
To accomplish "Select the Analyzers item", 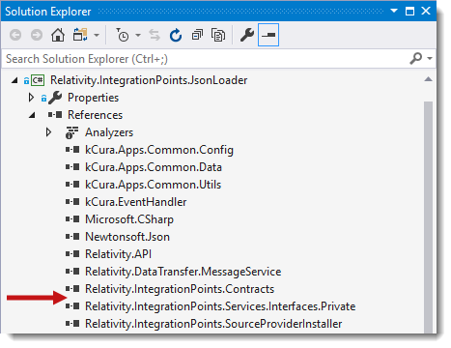I will (x=109, y=132).
